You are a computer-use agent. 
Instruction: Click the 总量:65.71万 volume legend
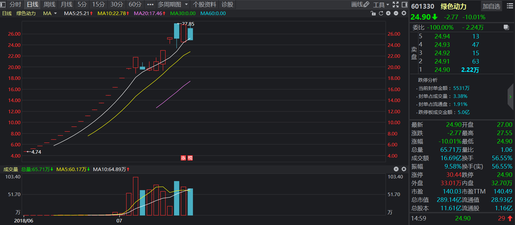[37, 169]
